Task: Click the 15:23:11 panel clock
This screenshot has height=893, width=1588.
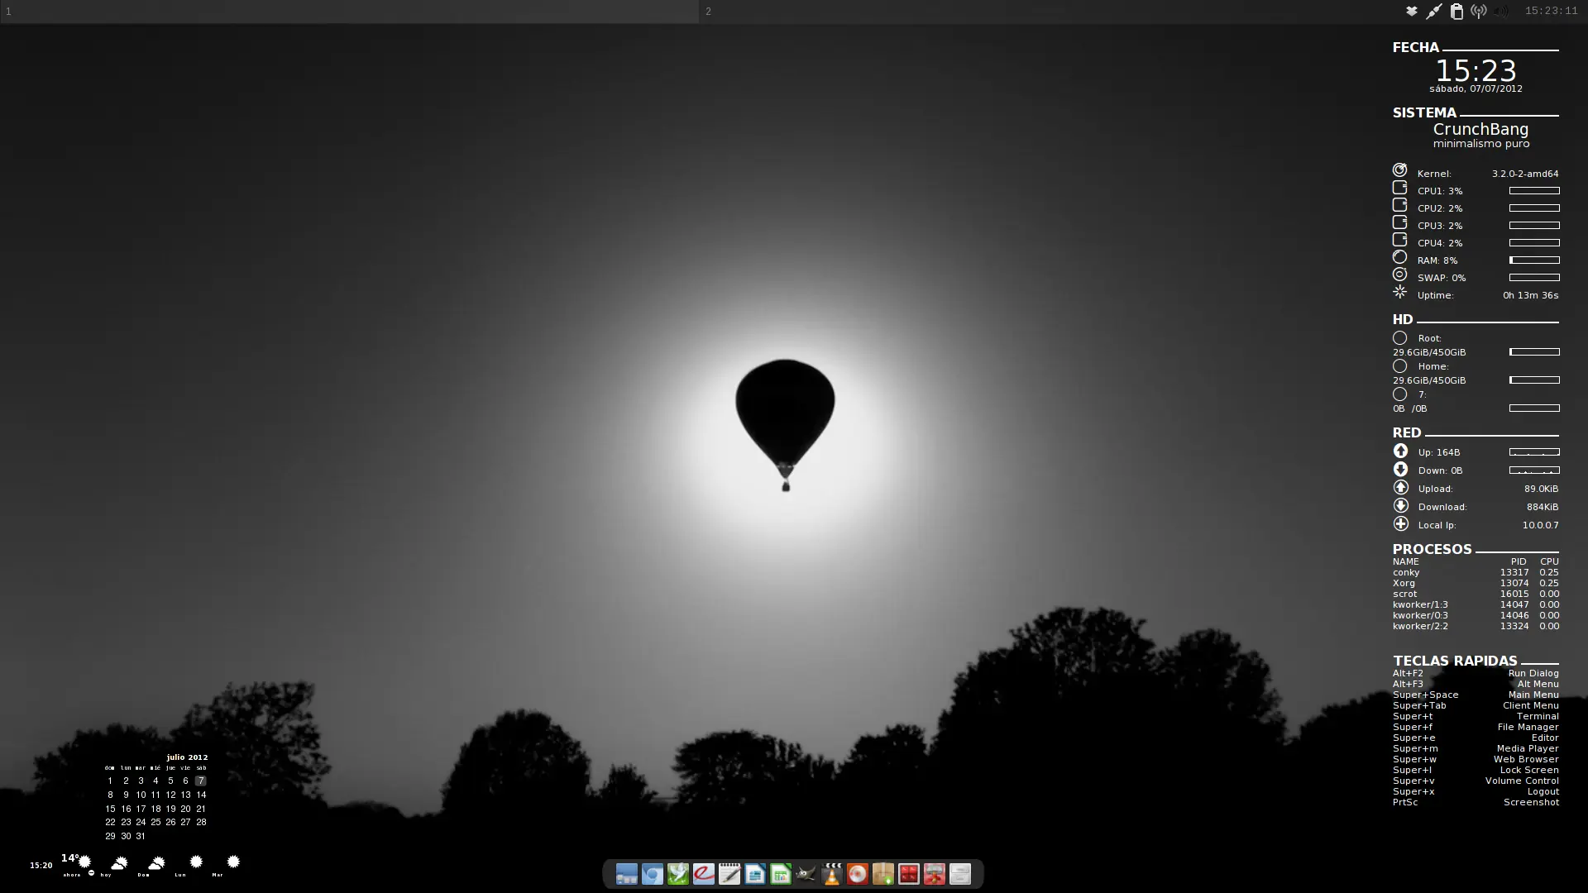Action: [x=1551, y=12]
